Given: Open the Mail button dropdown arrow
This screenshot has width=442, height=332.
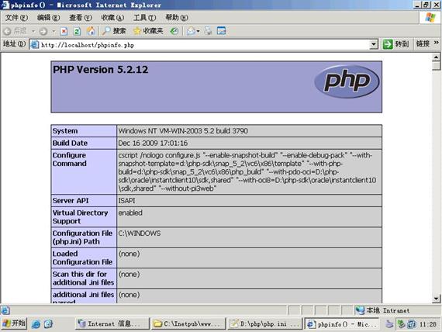Looking at the screenshot, I should [198, 31].
